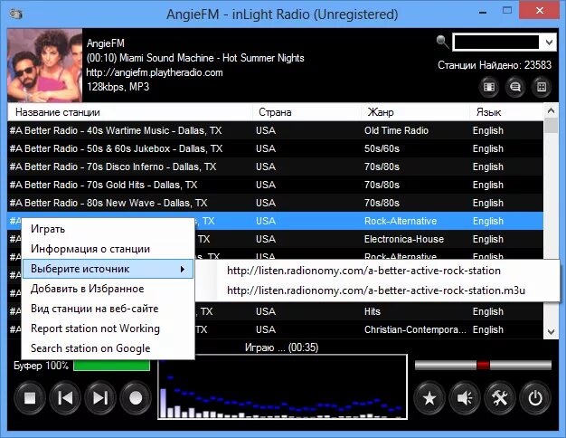The height and width of the screenshot is (438, 566).
Task: Choose 'Search station on Google'
Action: coord(108,348)
